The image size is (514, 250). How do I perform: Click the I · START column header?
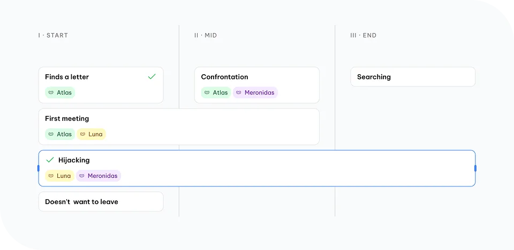53,35
